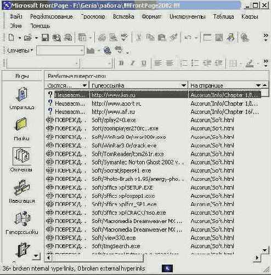Viewport: 271px width, 275px height.
Task: Click the Cut scissors icon
Action: (x=138, y=38)
